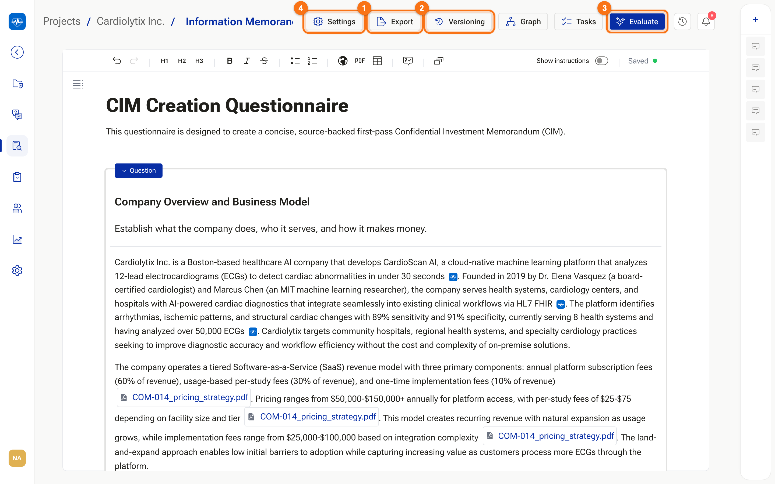Redo the last edit

click(x=134, y=61)
